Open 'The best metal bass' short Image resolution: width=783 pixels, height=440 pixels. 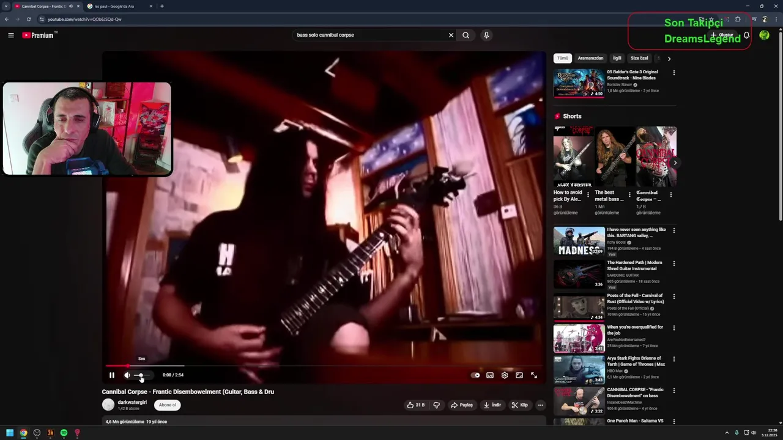click(x=614, y=156)
